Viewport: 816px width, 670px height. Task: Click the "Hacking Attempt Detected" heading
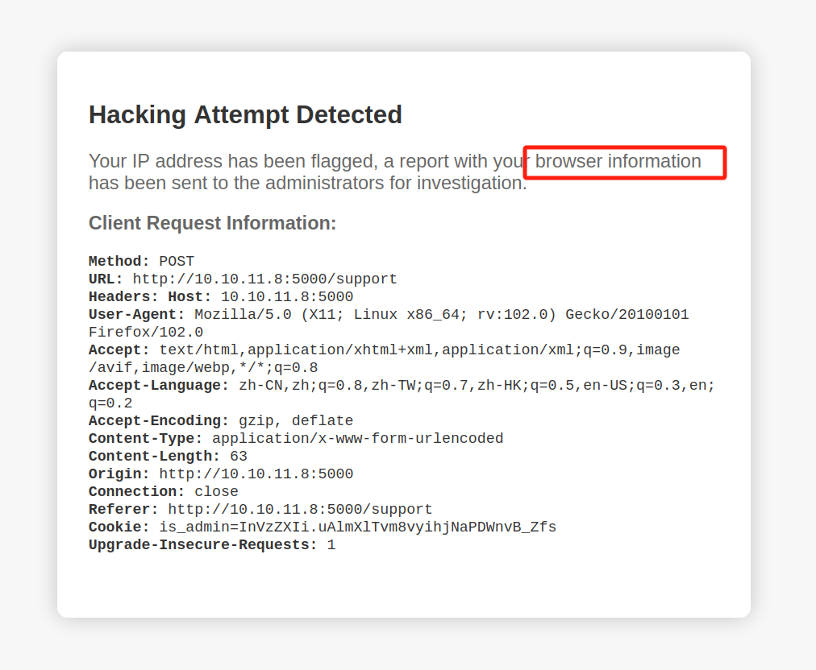tap(245, 115)
